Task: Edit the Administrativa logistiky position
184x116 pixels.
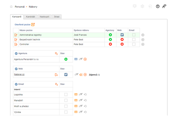Action: [16, 35]
